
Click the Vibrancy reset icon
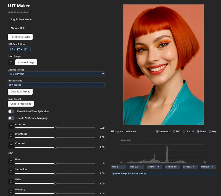pyautogui.click(x=11, y=191)
